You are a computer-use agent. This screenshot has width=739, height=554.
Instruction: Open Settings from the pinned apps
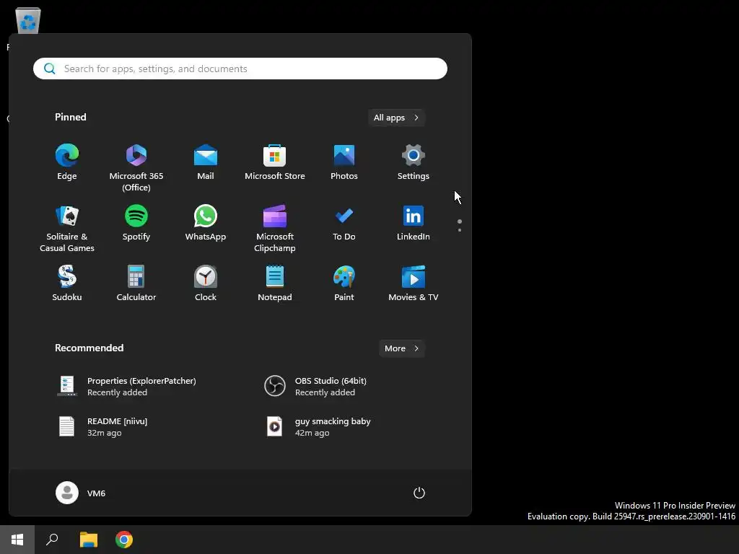click(x=414, y=162)
